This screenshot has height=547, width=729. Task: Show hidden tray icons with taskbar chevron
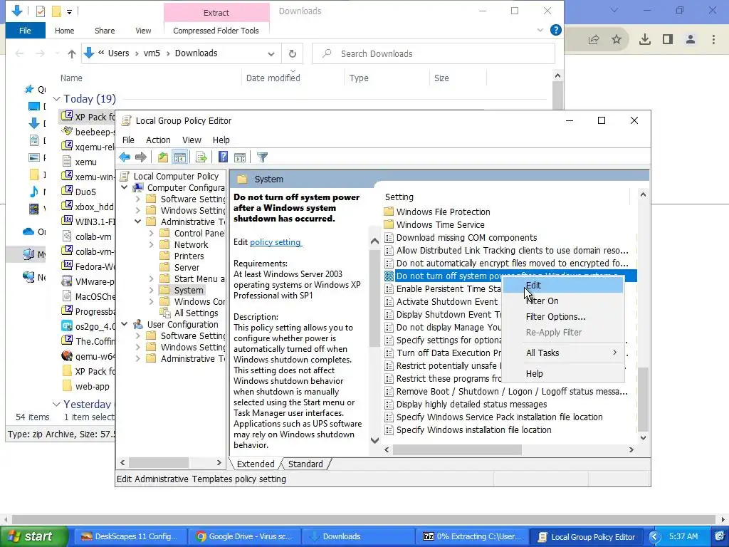pyautogui.click(x=655, y=537)
